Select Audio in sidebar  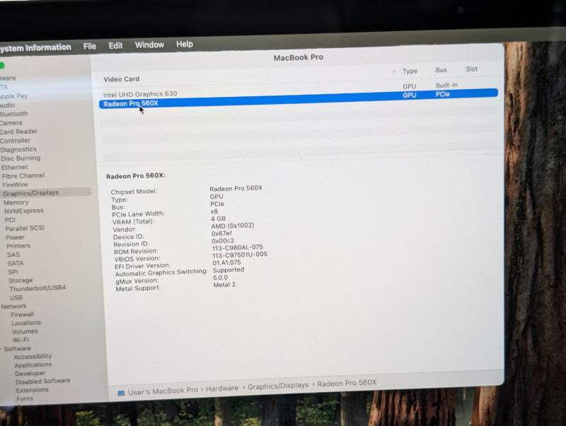tap(8, 105)
